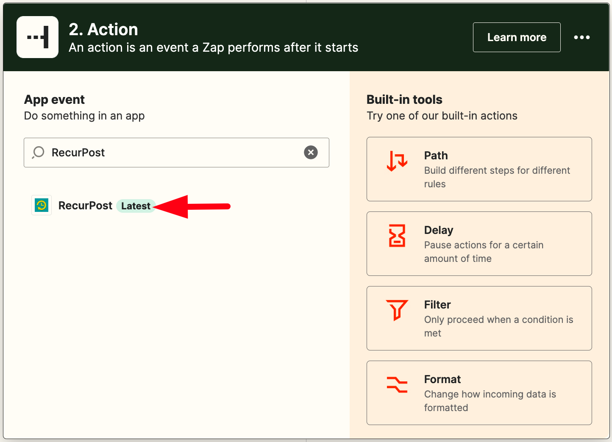Clear the RecurPost search text

pos(311,152)
